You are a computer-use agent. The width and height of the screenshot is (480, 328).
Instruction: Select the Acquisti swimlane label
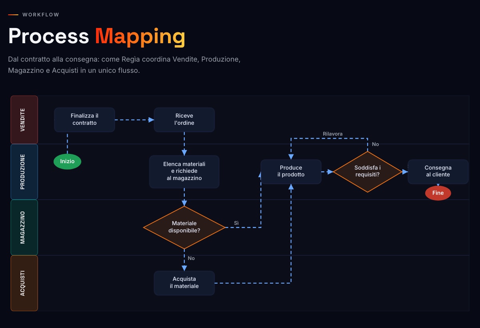pos(24,283)
